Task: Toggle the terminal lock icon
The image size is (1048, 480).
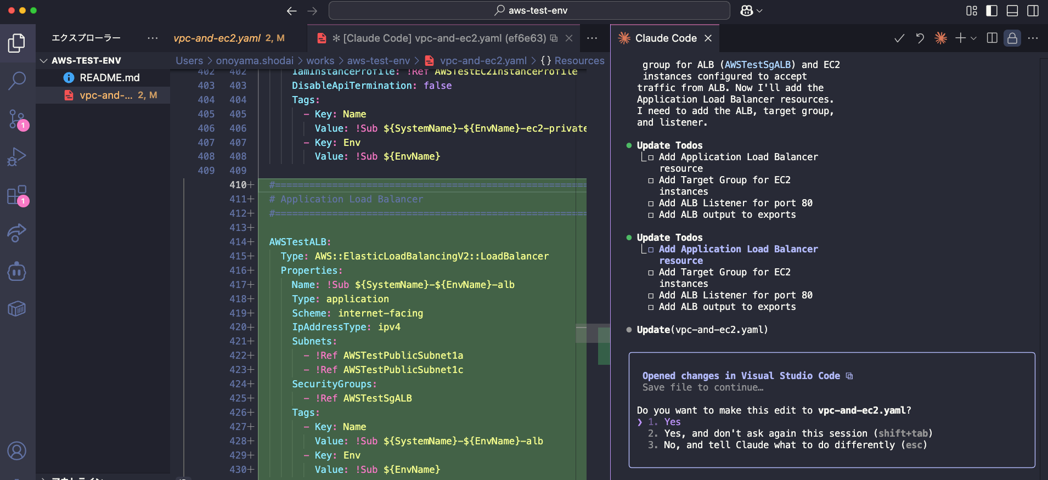Action: (x=1012, y=38)
